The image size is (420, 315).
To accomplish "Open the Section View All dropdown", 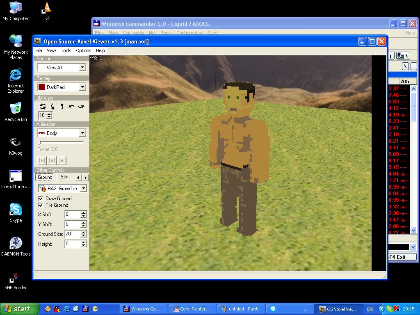I will pos(83,68).
